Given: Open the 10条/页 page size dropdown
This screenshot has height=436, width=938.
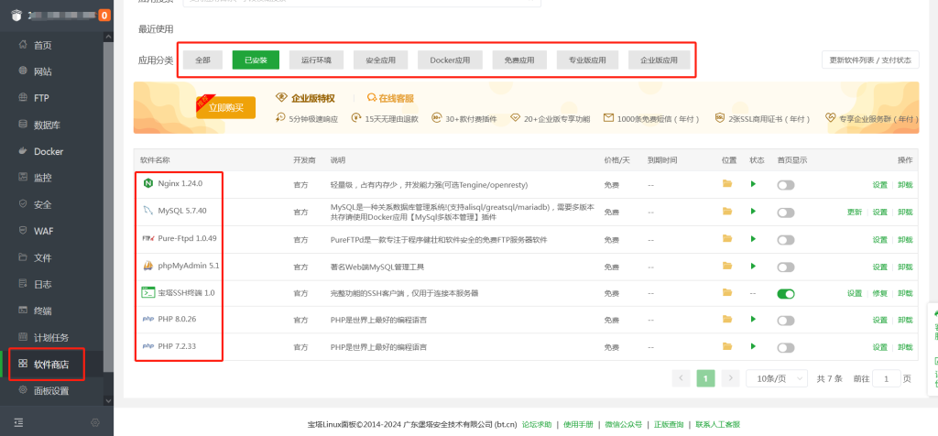Looking at the screenshot, I should click(x=777, y=378).
